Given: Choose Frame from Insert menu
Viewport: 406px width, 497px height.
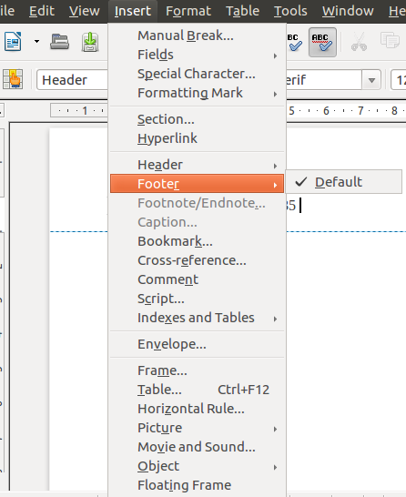Looking at the screenshot, I should [x=197, y=370].
